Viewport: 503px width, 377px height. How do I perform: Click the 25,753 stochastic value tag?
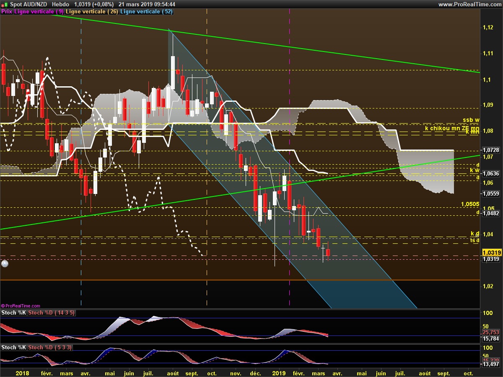tap(491, 332)
